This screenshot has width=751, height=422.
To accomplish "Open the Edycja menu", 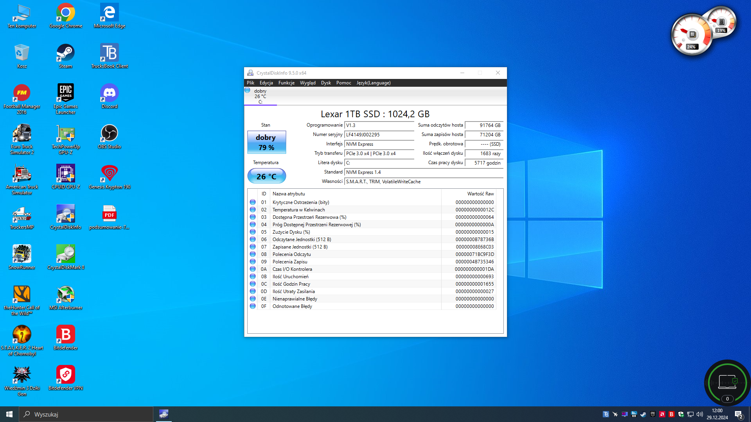I will point(266,83).
